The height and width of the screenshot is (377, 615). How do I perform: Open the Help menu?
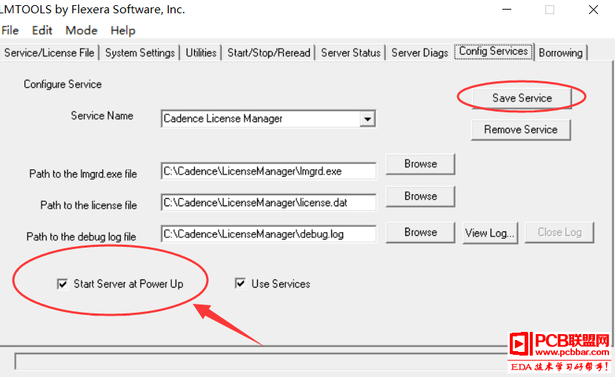click(123, 30)
